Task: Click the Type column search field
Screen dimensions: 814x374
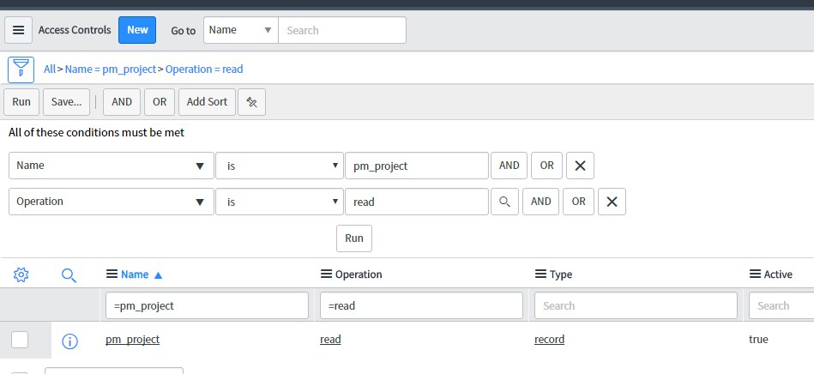Action: 635,305
